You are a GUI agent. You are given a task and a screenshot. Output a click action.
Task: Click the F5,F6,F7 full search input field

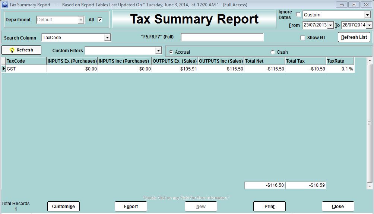point(222,37)
